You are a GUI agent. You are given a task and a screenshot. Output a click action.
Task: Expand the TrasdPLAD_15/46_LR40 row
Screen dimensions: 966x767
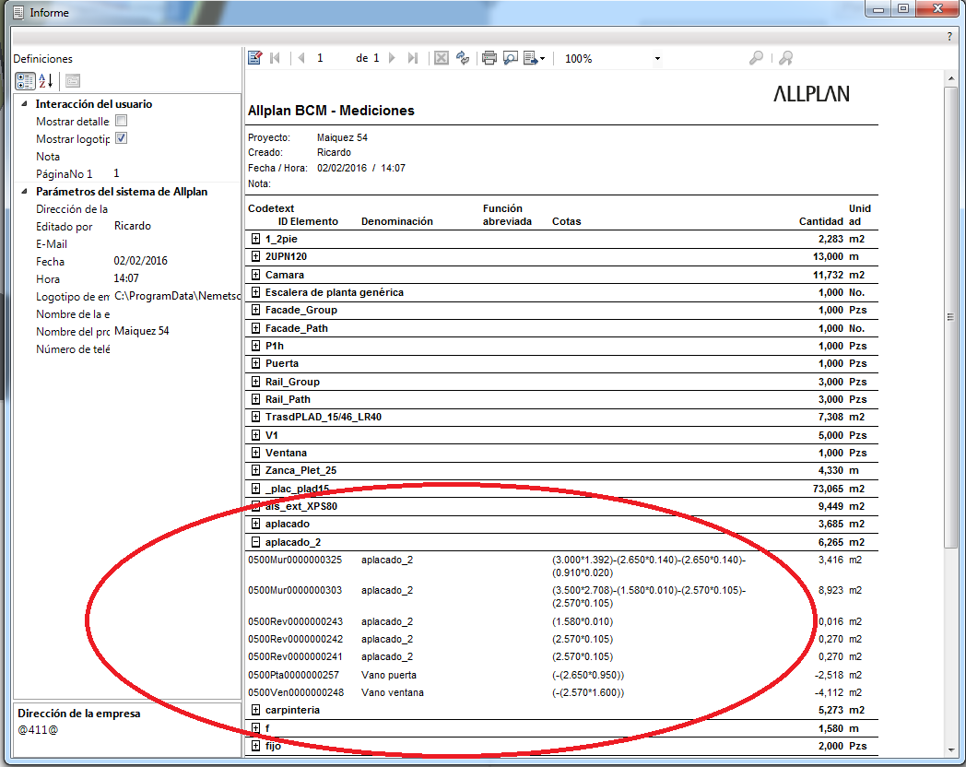click(x=255, y=417)
